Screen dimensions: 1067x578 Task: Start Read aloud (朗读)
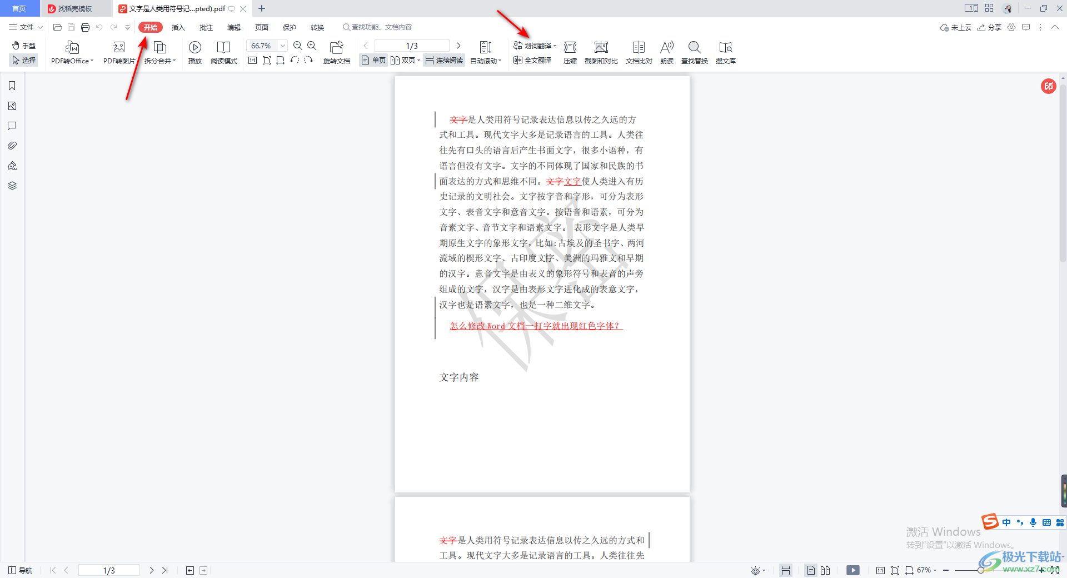[x=667, y=53]
